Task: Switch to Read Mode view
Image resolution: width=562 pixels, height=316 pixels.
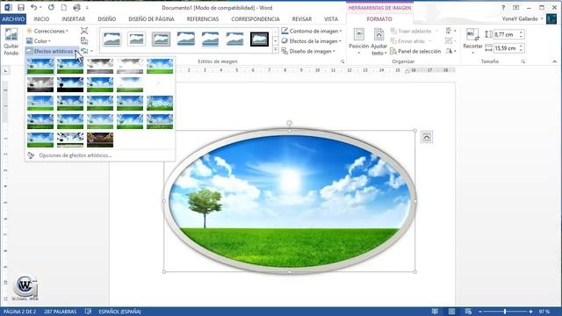Action: (435, 312)
